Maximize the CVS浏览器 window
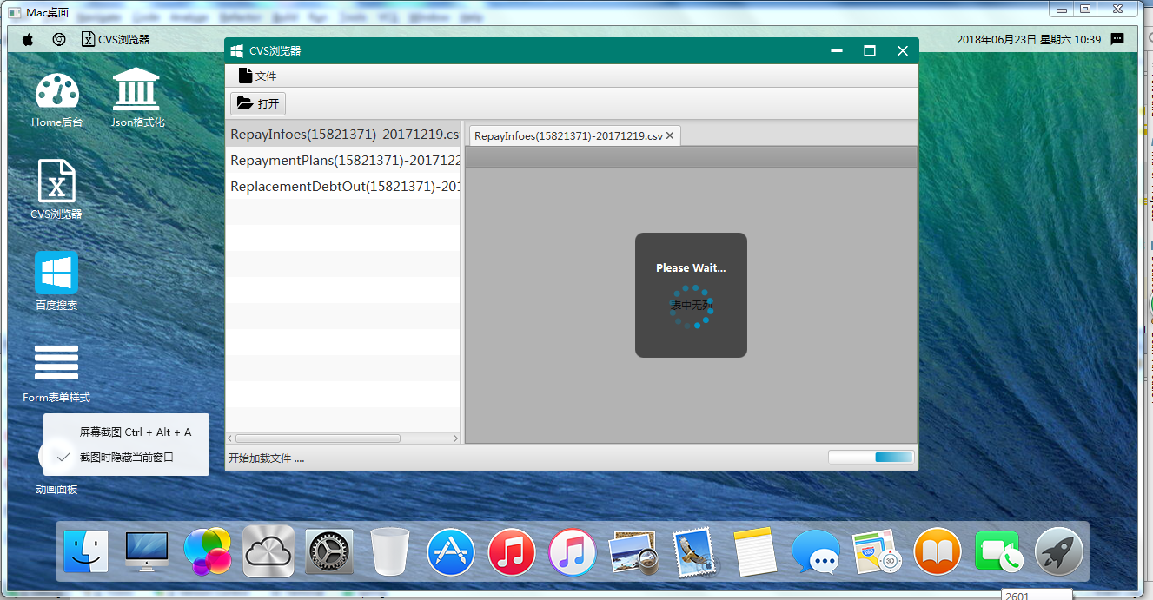Viewport: 1153px width, 600px height. 869,51
